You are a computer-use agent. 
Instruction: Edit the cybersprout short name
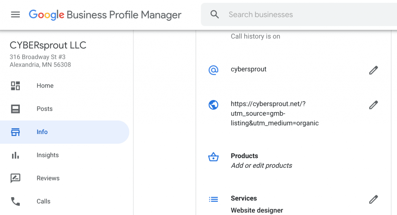[x=373, y=70]
